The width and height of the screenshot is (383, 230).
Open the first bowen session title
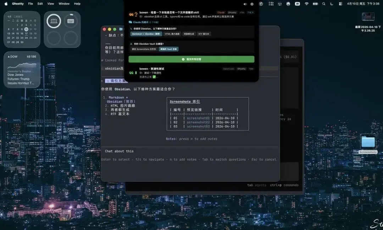click(169, 12)
